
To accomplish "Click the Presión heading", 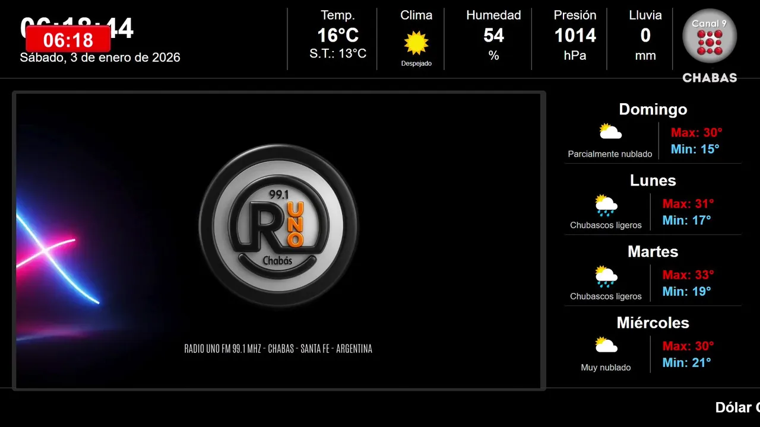I will [575, 15].
